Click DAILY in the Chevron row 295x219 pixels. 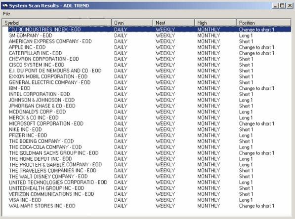(121, 59)
